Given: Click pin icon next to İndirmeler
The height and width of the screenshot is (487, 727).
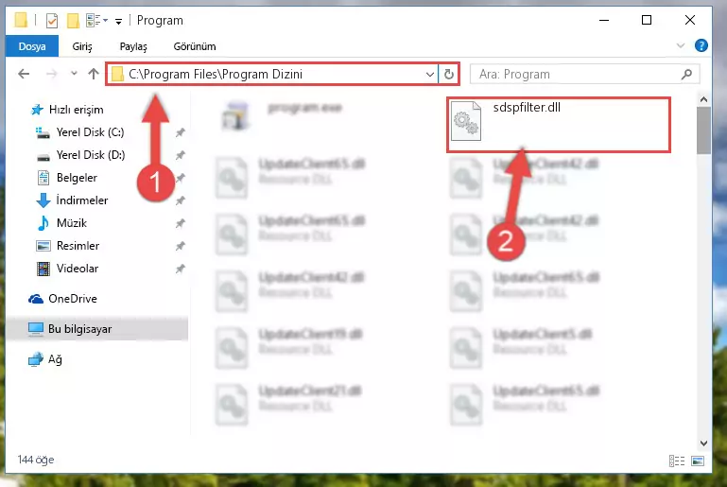Looking at the screenshot, I should tap(180, 200).
